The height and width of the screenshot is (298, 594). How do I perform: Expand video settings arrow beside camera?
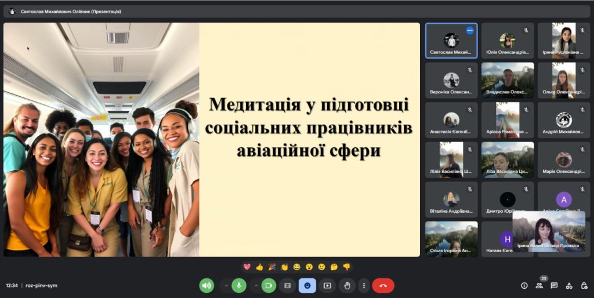pyautogui.click(x=255, y=285)
